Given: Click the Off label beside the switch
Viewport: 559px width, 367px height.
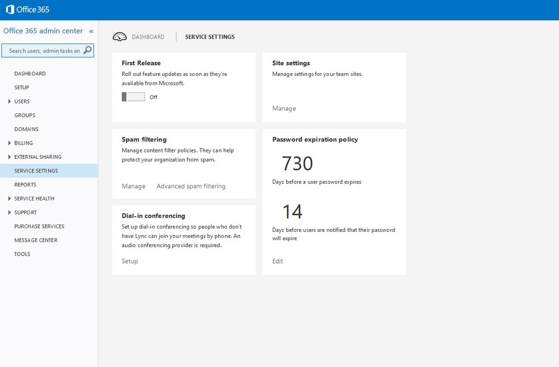Looking at the screenshot, I should (153, 97).
